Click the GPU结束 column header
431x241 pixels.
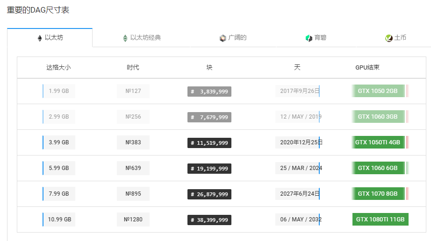click(367, 68)
